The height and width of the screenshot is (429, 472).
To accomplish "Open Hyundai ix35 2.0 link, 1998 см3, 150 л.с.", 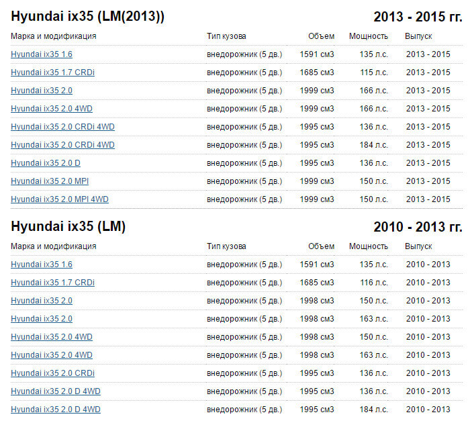I will pos(42,301).
